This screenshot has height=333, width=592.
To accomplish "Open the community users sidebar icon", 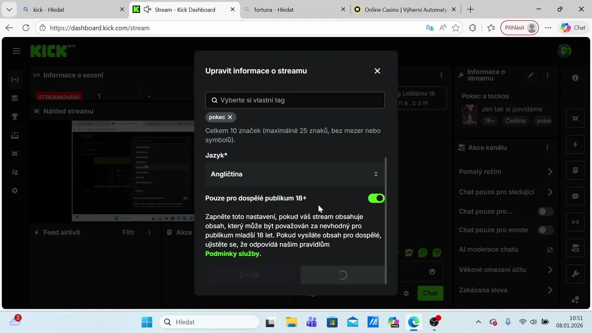I will [x=15, y=172].
